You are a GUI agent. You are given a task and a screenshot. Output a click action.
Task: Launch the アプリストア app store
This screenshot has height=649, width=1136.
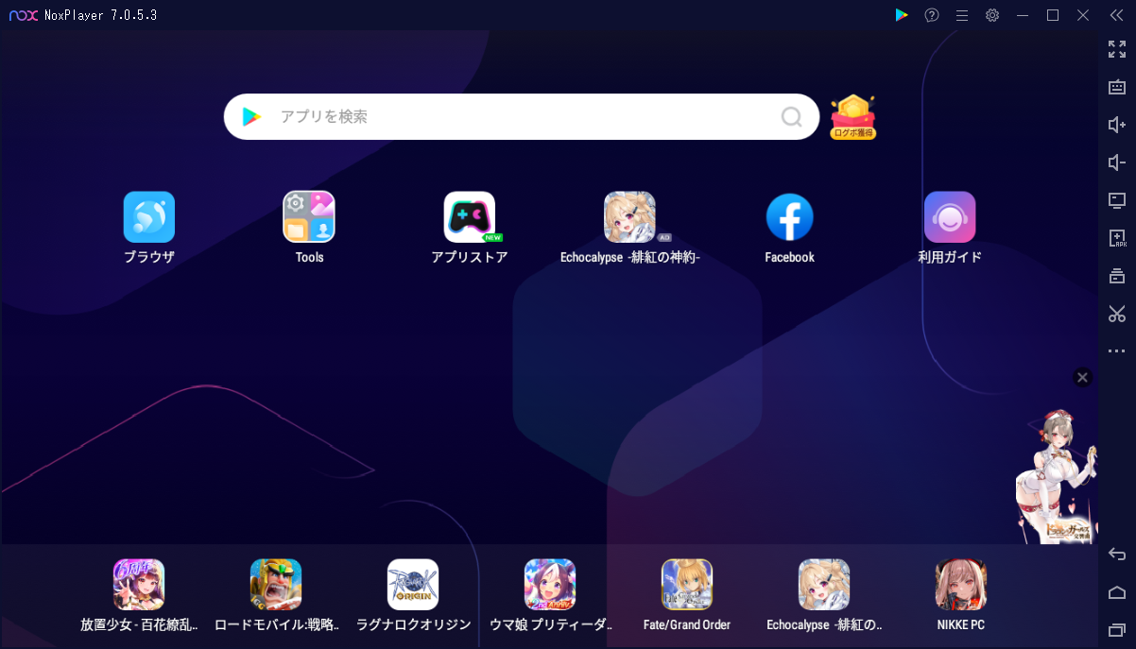point(470,217)
